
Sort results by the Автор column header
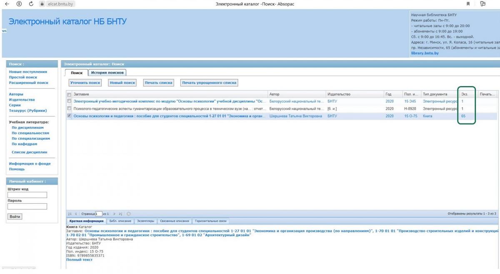(274, 94)
